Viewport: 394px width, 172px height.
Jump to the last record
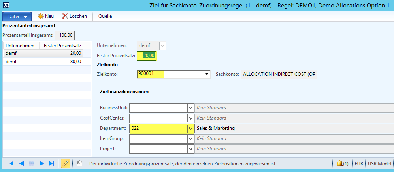pyautogui.click(x=51, y=163)
